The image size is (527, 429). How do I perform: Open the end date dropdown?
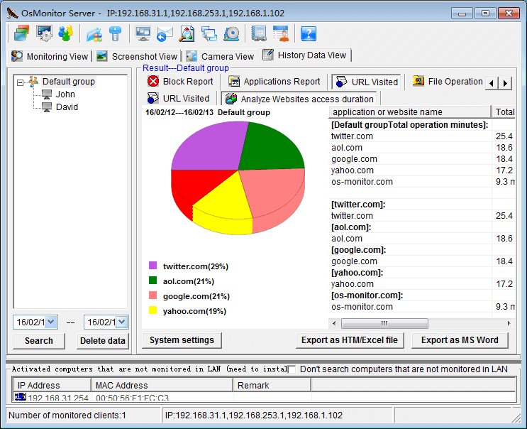122,322
